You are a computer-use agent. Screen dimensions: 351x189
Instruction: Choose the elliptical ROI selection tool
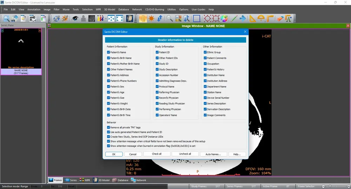click(207, 18)
